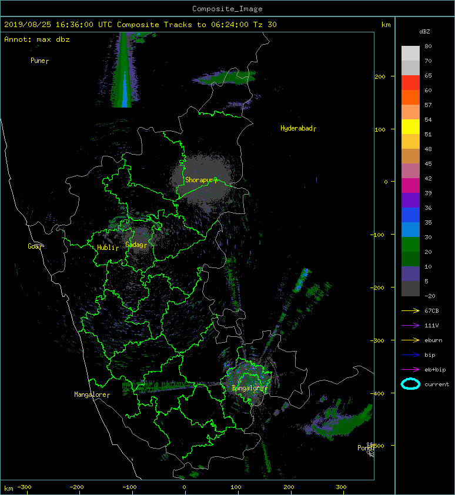Click the eburn arrow legend icon
Image resolution: width=455 pixels, height=495 pixels.
(410, 340)
